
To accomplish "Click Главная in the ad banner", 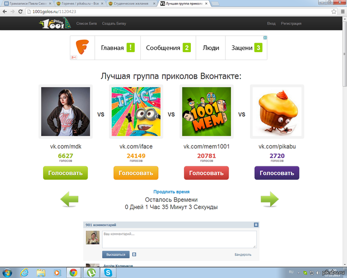I will click(112, 48).
